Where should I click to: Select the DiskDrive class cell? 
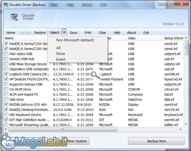[x=135, y=99]
